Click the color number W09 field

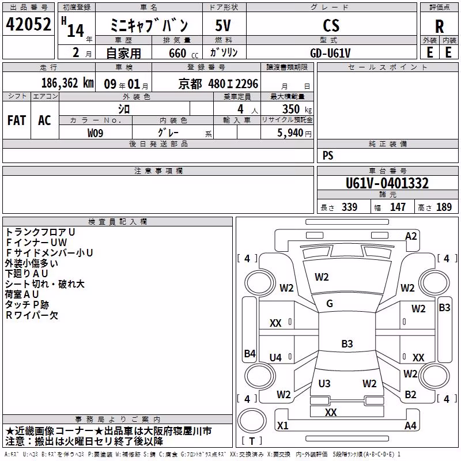pyautogui.click(x=96, y=133)
